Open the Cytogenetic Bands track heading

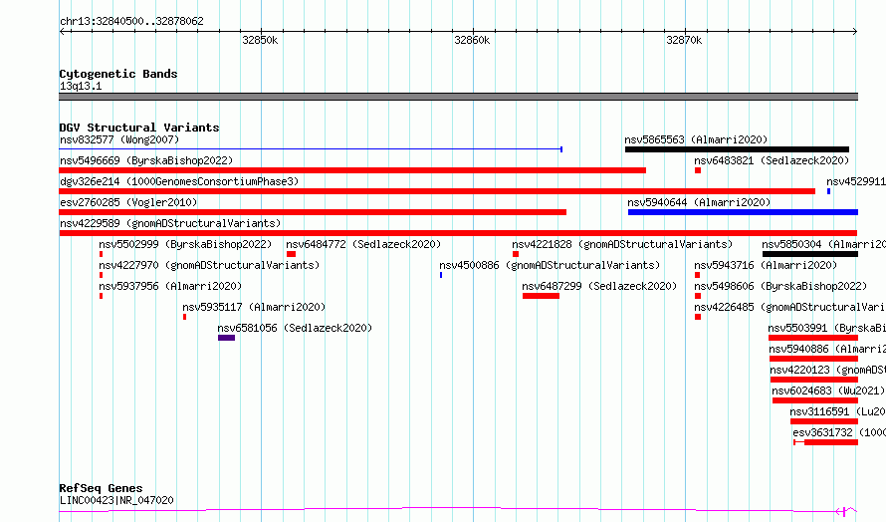pos(118,74)
